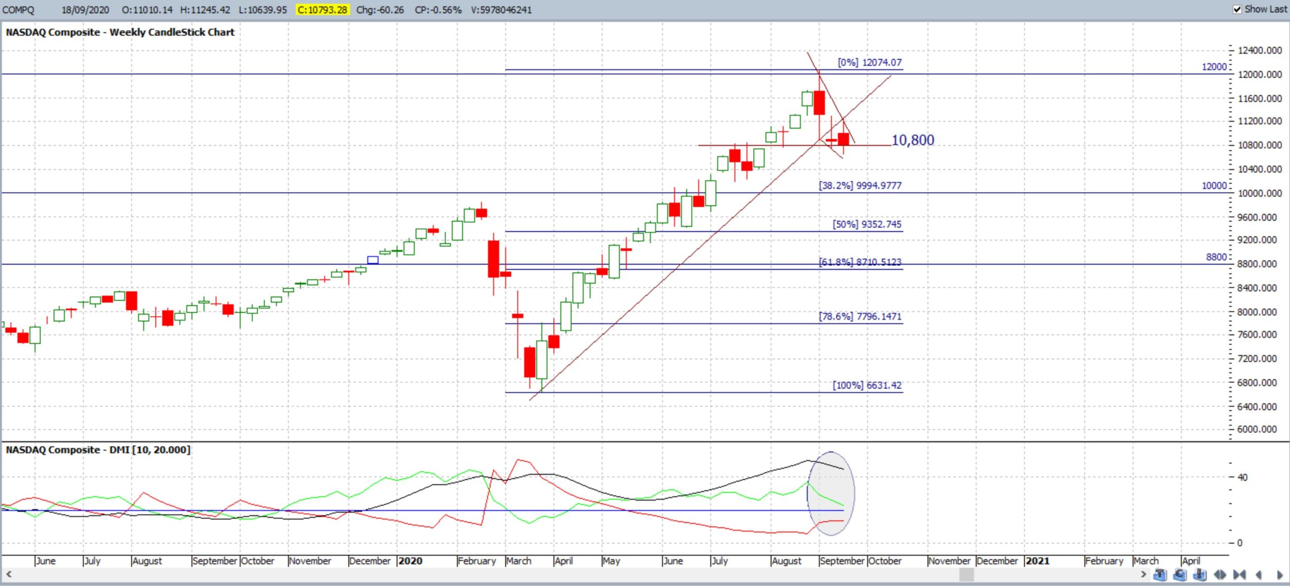Click the open value O:11010.14
This screenshot has height=586, width=1290.
tap(147, 10)
